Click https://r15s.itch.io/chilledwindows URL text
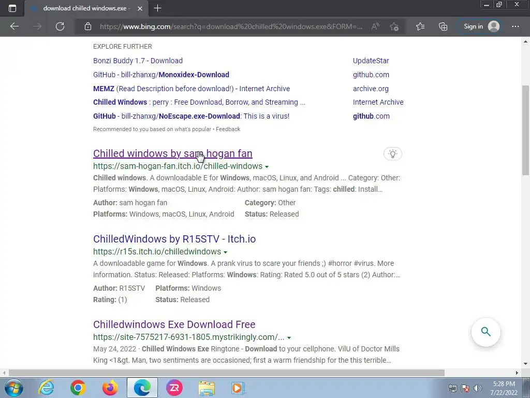The height and width of the screenshot is (398, 530). pyautogui.click(x=157, y=252)
